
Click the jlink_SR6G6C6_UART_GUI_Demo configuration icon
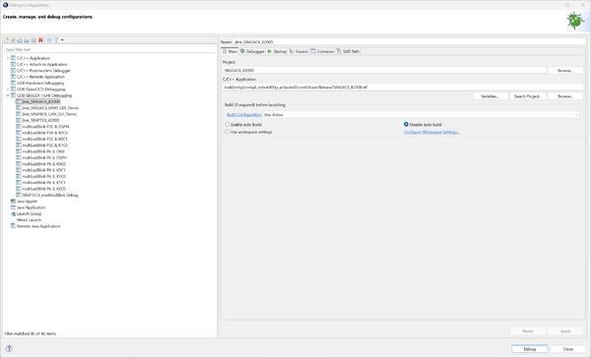19,108
